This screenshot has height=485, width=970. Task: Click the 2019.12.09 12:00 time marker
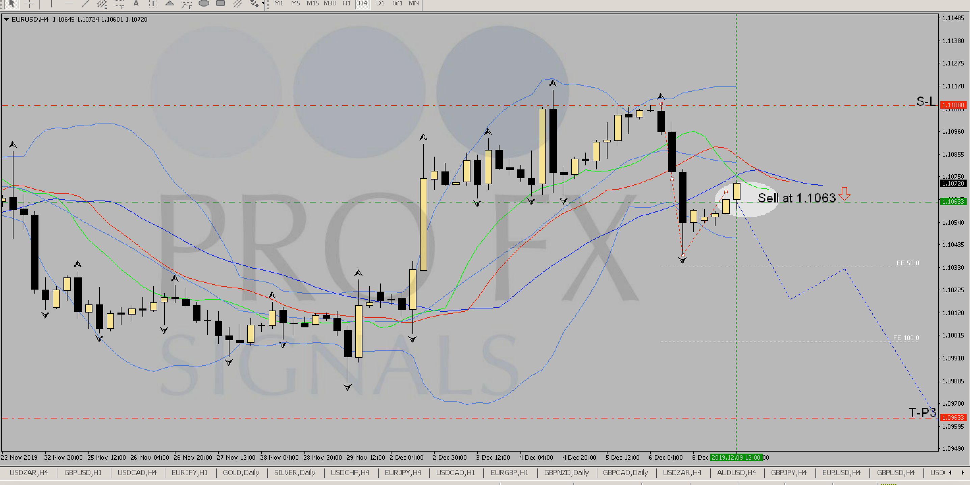point(736,457)
